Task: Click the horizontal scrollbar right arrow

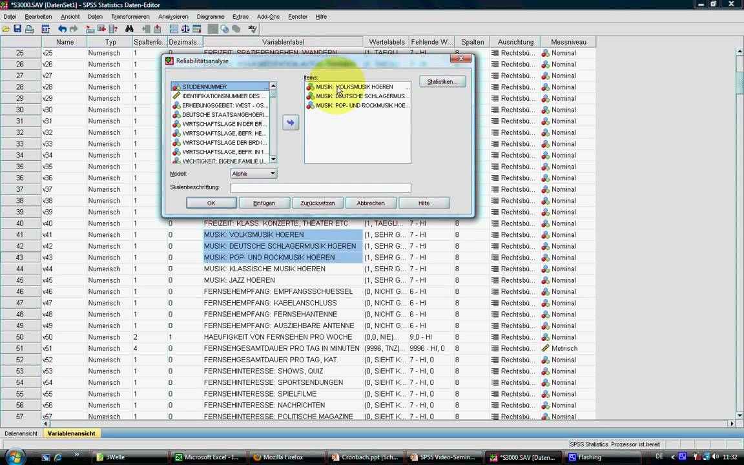Action: pyautogui.click(x=732, y=423)
